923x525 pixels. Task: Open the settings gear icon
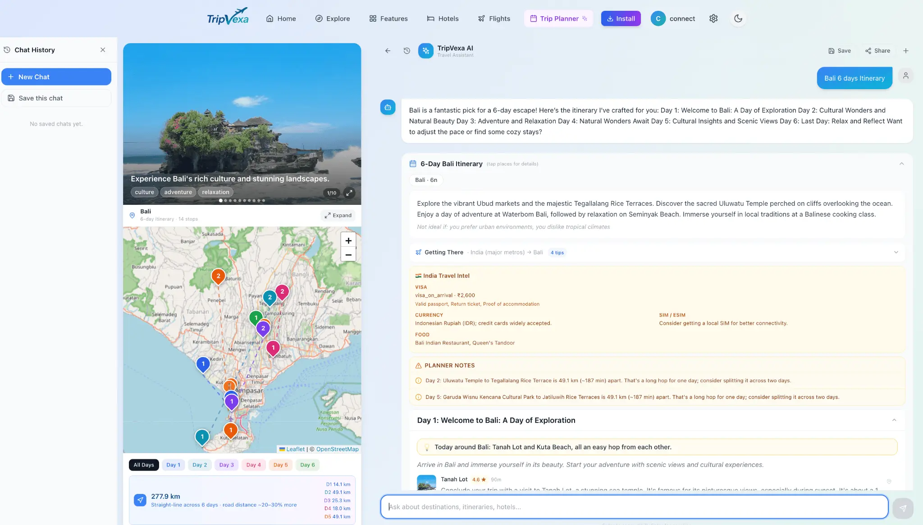click(713, 18)
